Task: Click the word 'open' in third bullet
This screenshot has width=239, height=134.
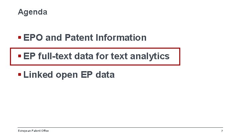Action: pyautogui.click(x=67, y=75)
